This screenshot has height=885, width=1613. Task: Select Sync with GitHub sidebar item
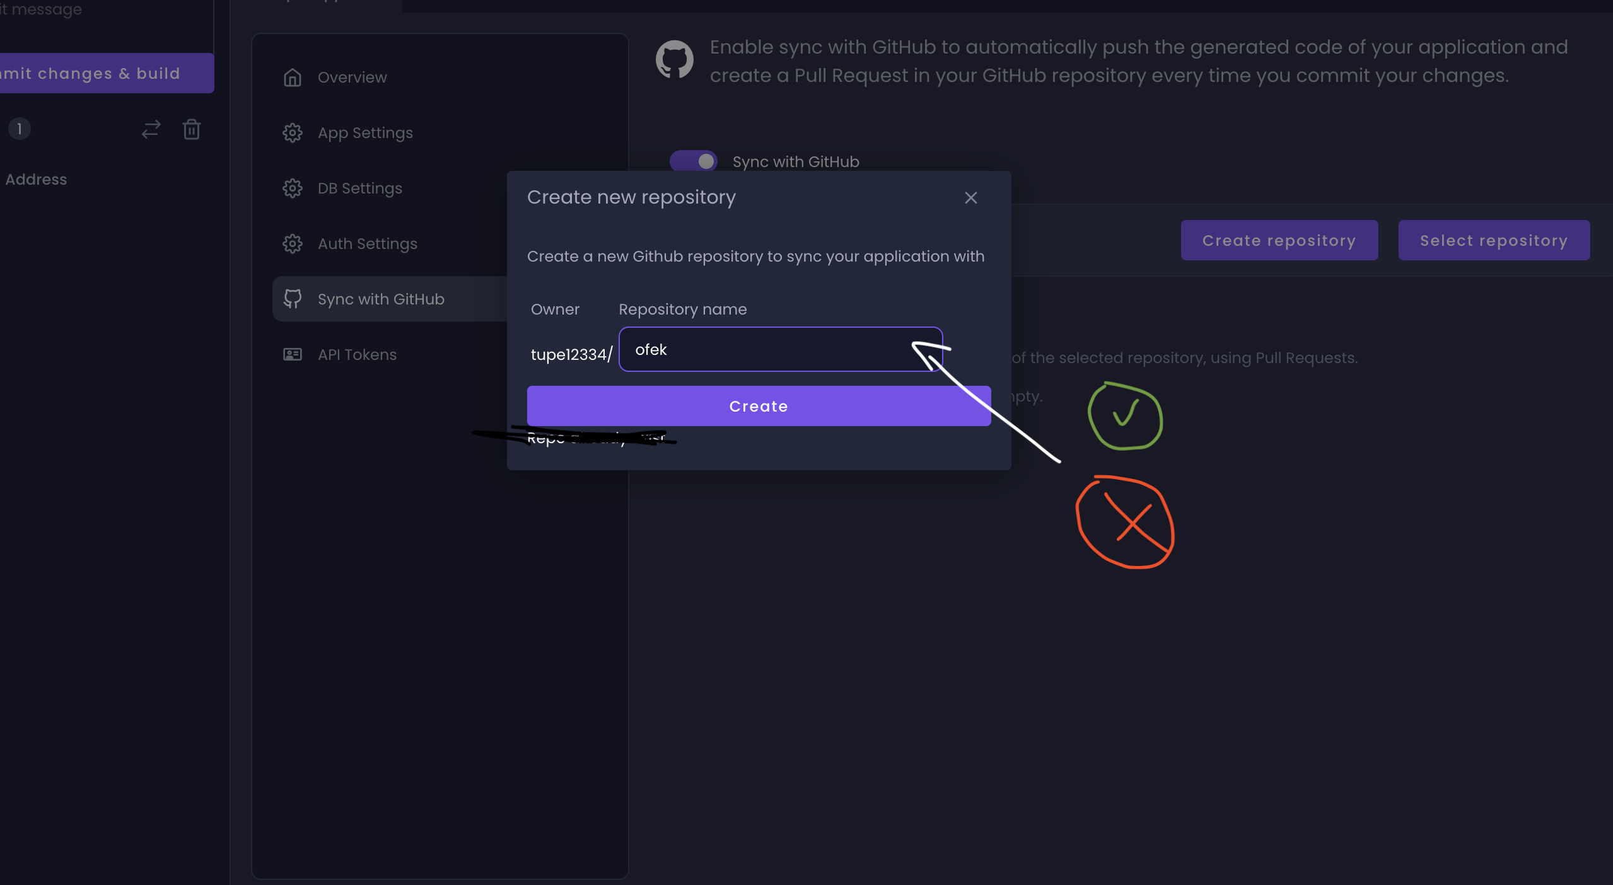(391, 299)
